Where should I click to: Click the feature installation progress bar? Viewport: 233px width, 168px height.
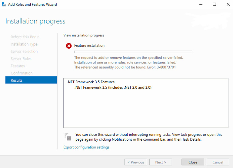133,52
